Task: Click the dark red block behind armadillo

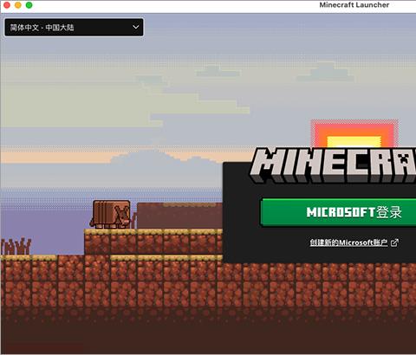Action: [179, 216]
